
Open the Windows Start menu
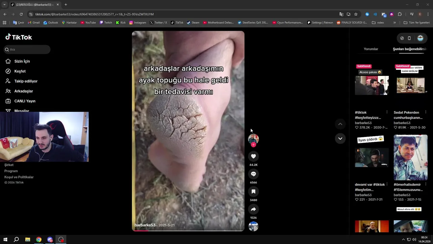point(5,240)
